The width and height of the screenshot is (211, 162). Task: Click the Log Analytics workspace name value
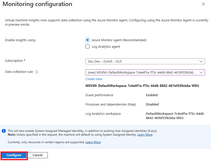175,116
